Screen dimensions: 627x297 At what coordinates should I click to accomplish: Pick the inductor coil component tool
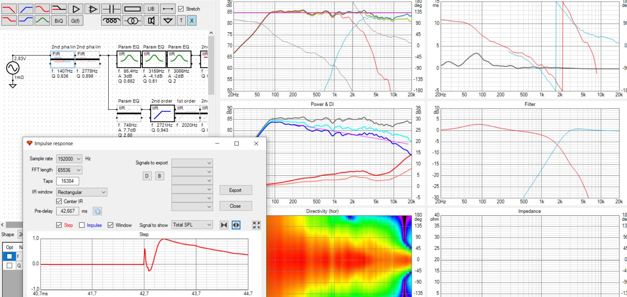coord(111,21)
